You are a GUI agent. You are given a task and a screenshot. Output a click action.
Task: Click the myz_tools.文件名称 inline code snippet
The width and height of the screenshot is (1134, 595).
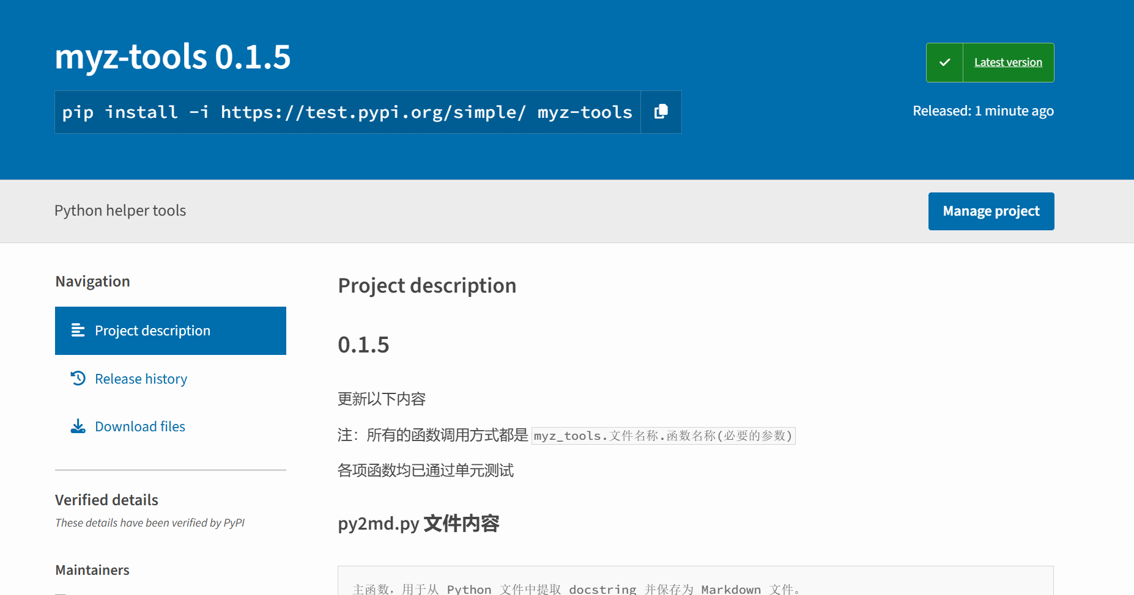pyautogui.click(x=663, y=436)
